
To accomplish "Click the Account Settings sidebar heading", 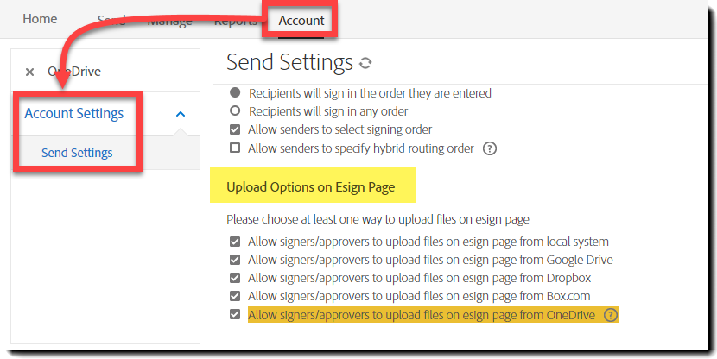I will [74, 113].
